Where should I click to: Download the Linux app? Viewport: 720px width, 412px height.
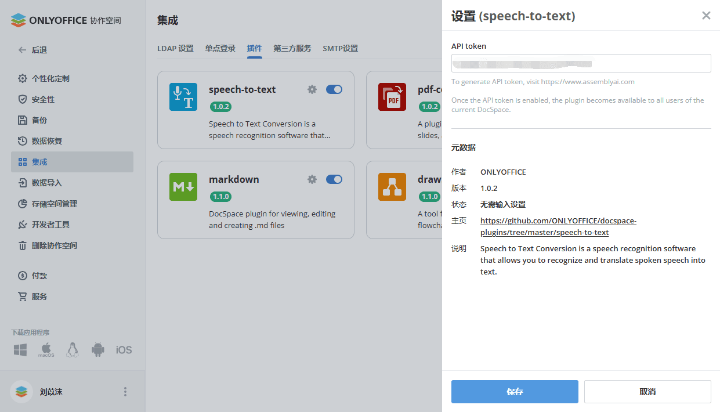pyautogui.click(x=72, y=350)
